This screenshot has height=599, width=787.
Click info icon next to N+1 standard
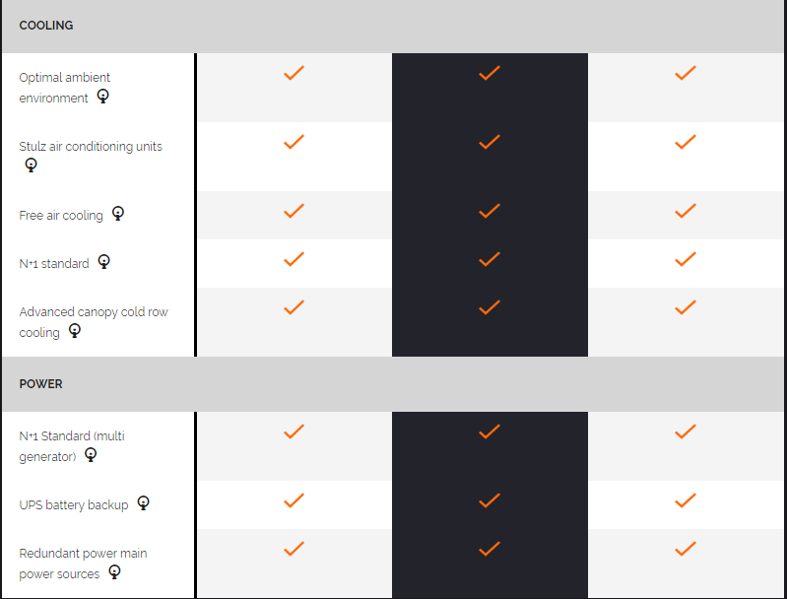click(x=104, y=262)
